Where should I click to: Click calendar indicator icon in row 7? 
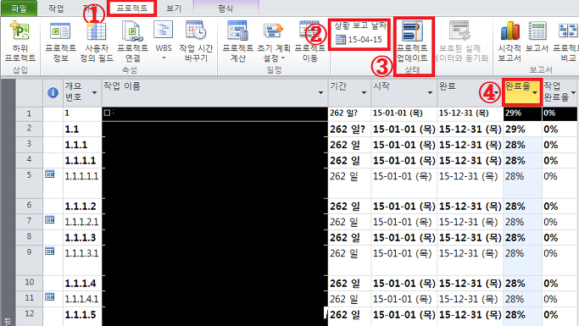click(x=49, y=220)
